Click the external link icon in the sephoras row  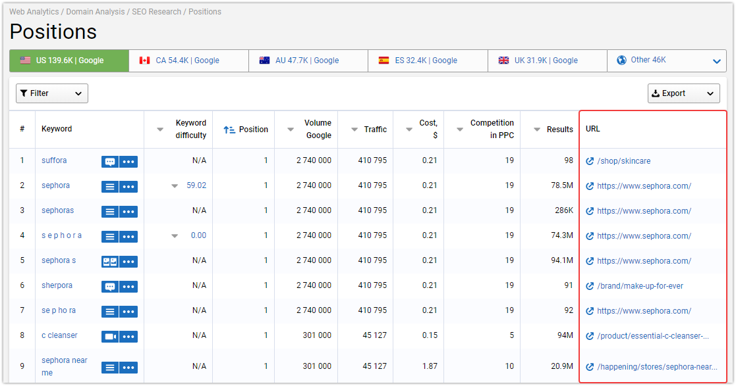pyautogui.click(x=590, y=211)
